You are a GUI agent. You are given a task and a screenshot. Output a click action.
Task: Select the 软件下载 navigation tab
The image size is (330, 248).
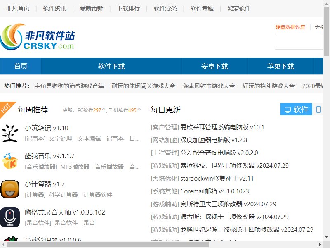(x=111, y=66)
